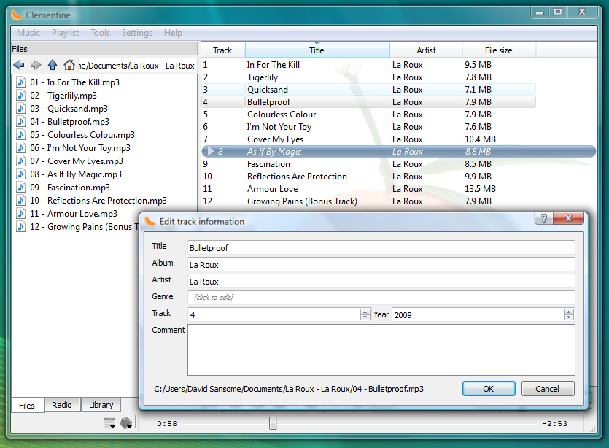Decrease the Year with the down spinner
The height and width of the screenshot is (448, 609).
point(569,317)
